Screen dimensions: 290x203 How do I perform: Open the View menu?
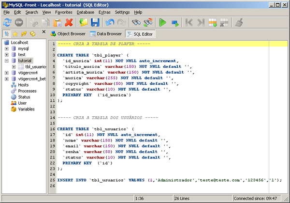[46, 12]
